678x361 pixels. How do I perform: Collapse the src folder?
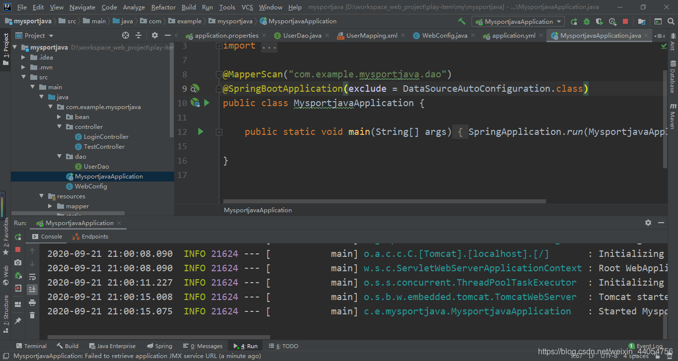[x=23, y=77]
